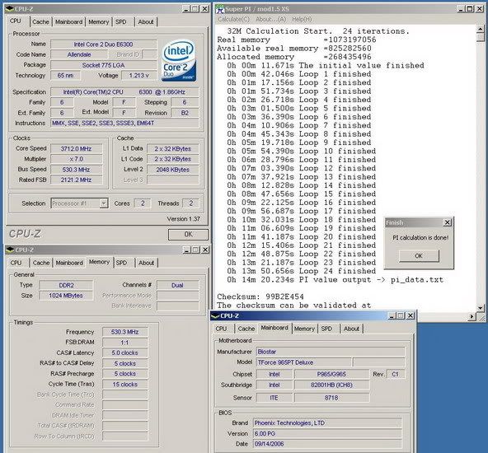Click the BIOS Brand Phoenix Technologies field
This screenshot has width=488, height=453.
327,423
